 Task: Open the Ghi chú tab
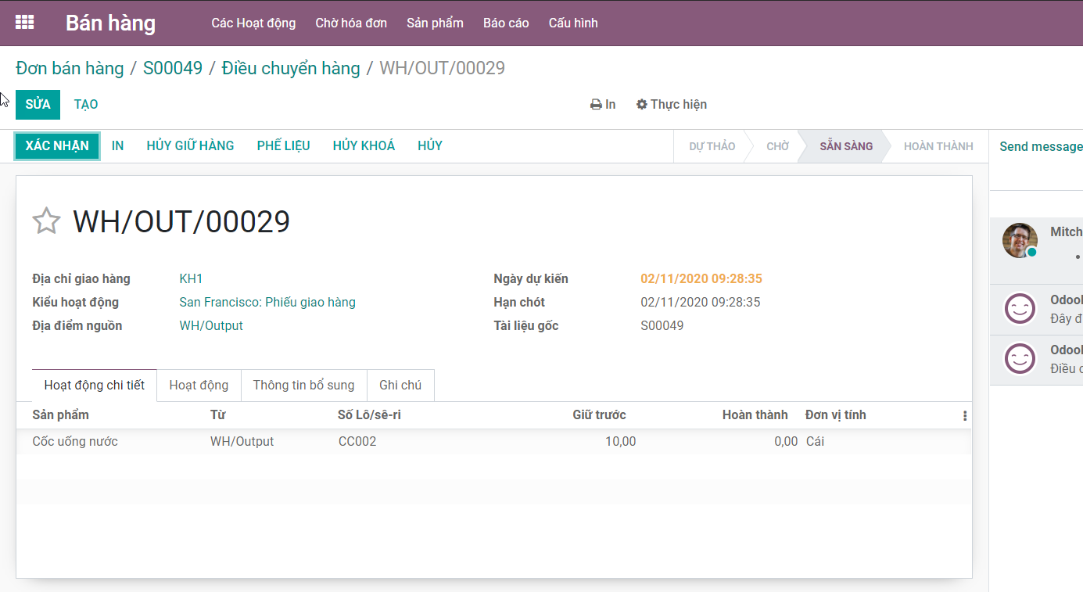coord(400,386)
